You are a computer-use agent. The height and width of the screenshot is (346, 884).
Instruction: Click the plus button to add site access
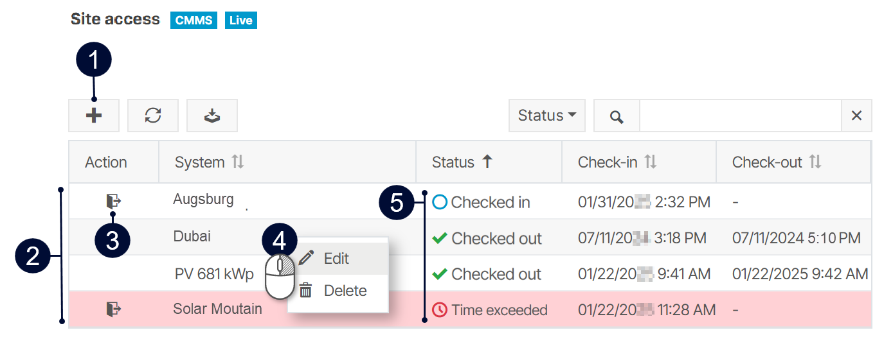[95, 116]
